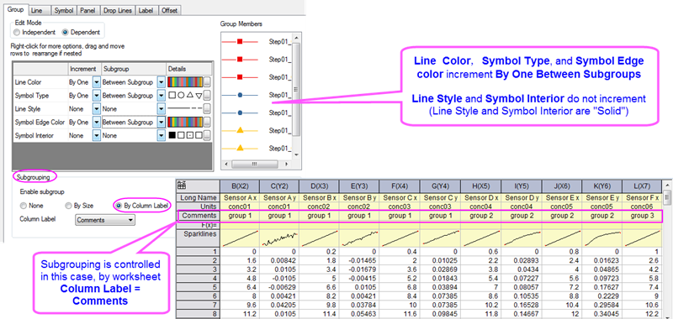Image resolution: width=673 pixels, height=319 pixels.
Task: Click the Line Style pattern list
Action: click(184, 109)
